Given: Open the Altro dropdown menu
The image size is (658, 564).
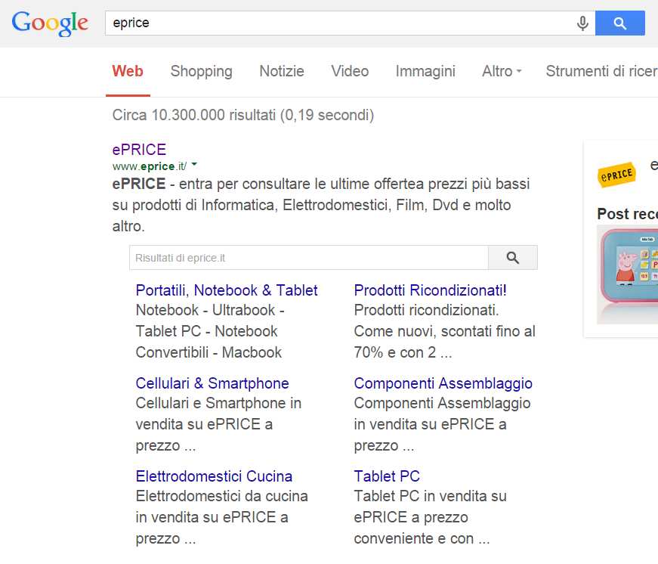Looking at the screenshot, I should click(502, 71).
